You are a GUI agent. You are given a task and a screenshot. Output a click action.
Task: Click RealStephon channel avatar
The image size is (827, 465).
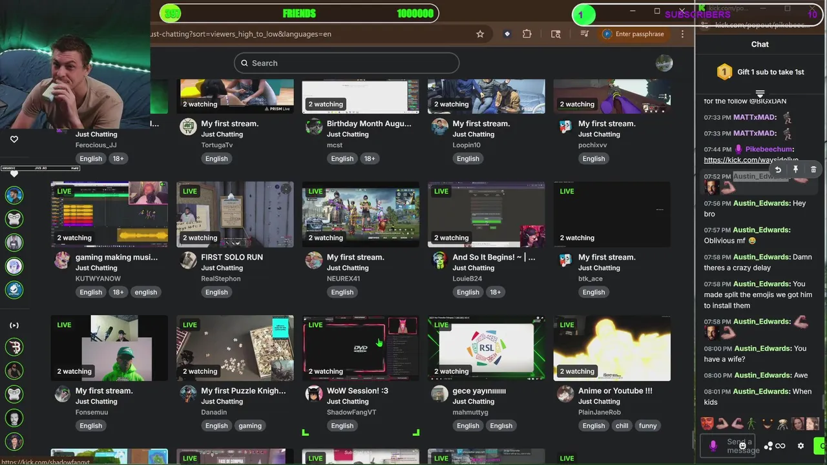pyautogui.click(x=188, y=260)
